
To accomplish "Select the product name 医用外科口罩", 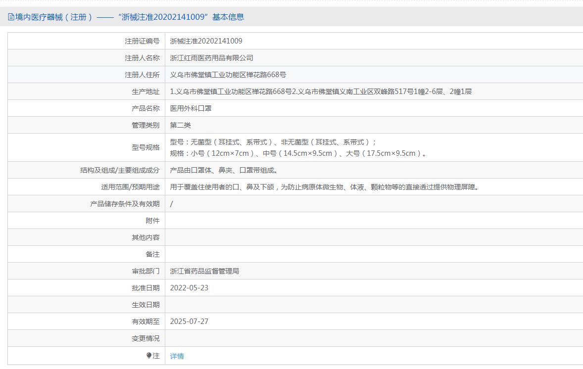I will pos(191,108).
